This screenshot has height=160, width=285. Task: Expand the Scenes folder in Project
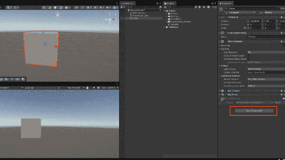(x=167, y=14)
